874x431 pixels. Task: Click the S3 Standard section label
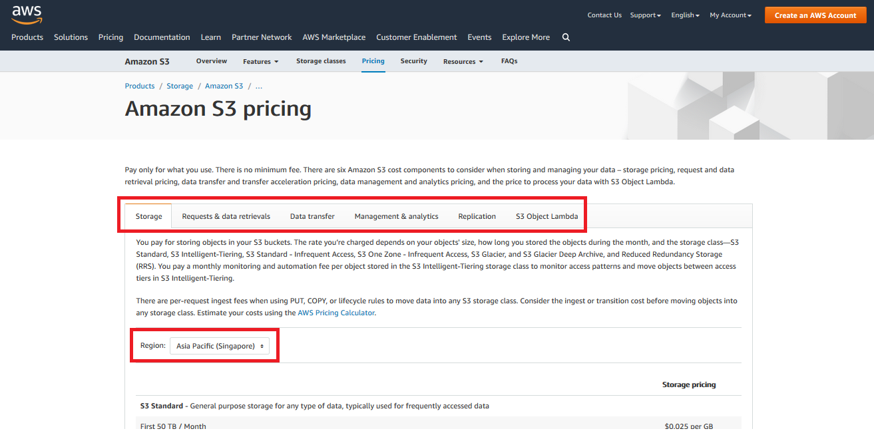click(x=160, y=406)
